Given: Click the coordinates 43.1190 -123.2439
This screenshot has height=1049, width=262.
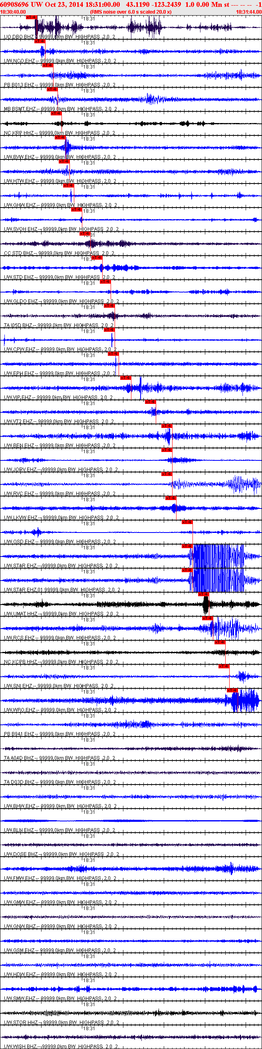Looking at the screenshot, I should (x=153, y=4).
